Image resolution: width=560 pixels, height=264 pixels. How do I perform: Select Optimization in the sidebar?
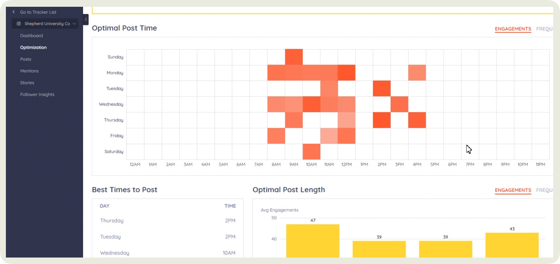[x=33, y=47]
